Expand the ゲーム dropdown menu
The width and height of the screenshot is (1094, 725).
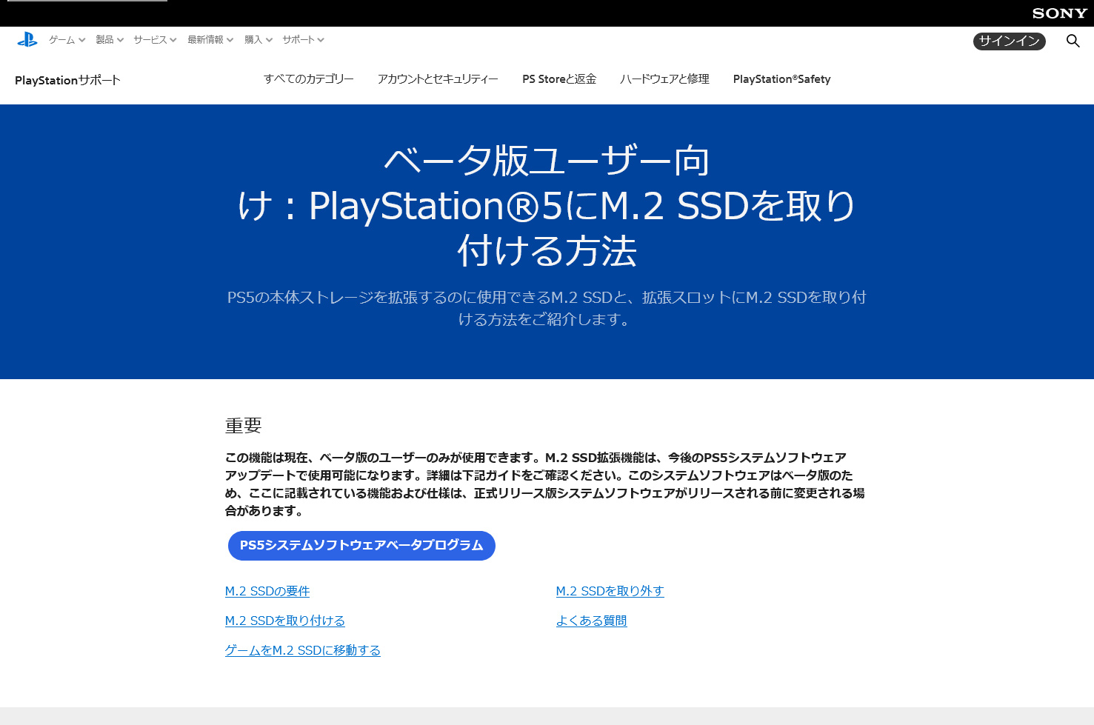pyautogui.click(x=67, y=40)
